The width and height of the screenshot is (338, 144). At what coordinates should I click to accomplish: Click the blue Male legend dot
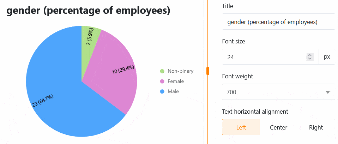click(x=162, y=92)
